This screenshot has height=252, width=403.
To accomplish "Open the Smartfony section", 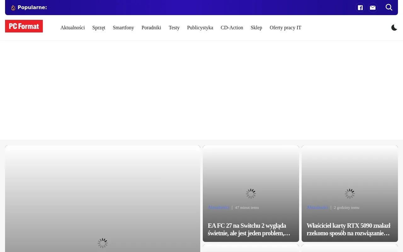I will tap(123, 28).
